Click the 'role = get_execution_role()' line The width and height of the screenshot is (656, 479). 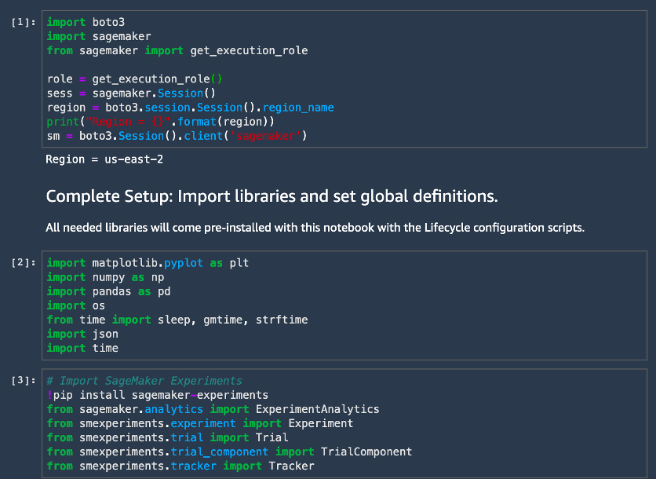135,79
